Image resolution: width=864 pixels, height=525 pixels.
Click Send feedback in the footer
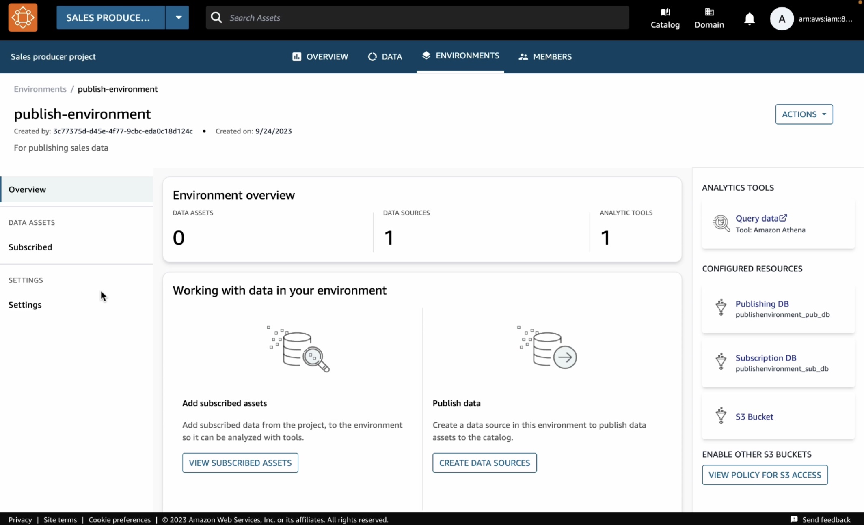826,519
